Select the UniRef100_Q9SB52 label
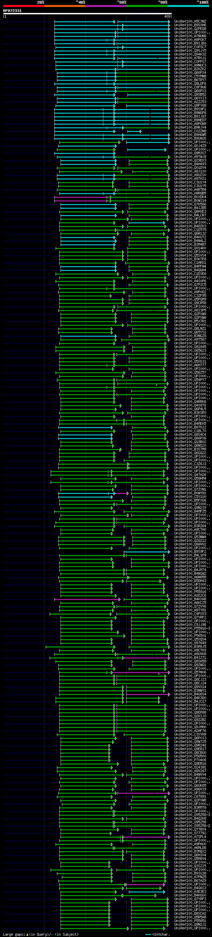Viewport: 212px width, 937px height. (x=190, y=95)
